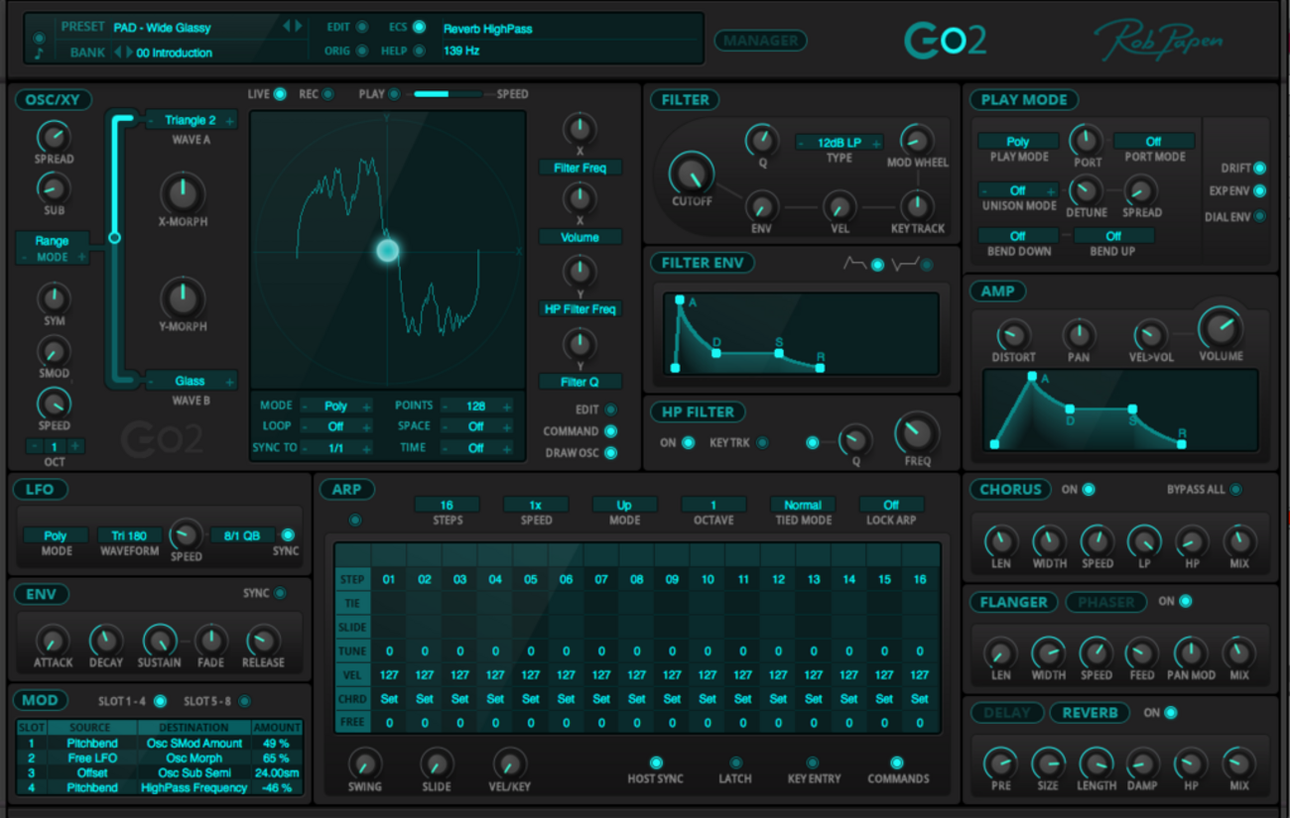Click the glowing XY pad cursor dot
Screen dimensions: 1290x818
tap(388, 250)
